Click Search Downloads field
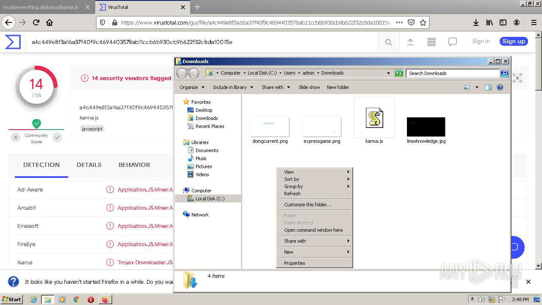Image resolution: width=542 pixels, height=305 pixels. [x=453, y=73]
